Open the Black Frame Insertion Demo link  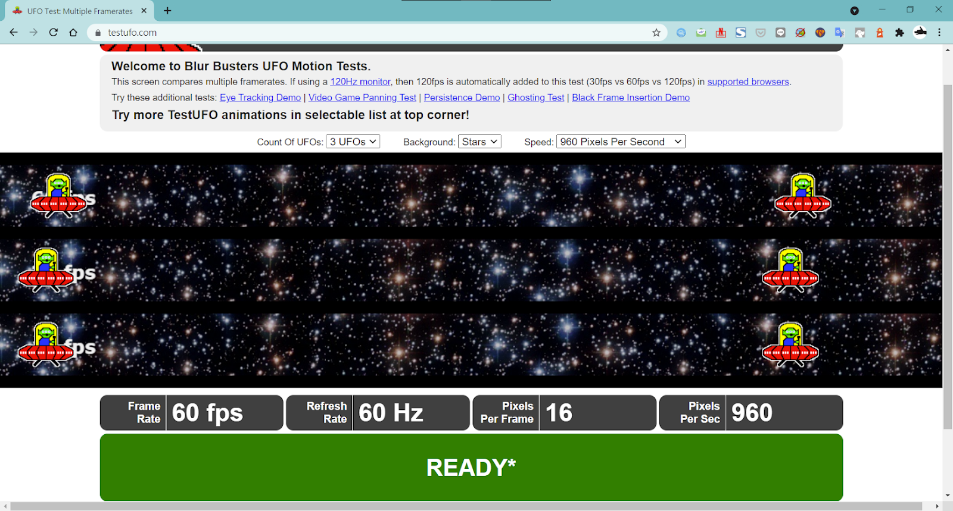[631, 98]
